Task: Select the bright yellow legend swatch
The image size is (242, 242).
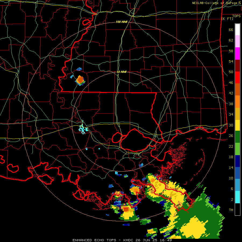Action: point(237,125)
